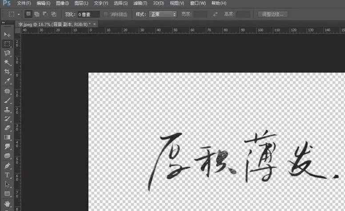Select the Move tool
Viewport: 345px width, 211px height.
7,35
